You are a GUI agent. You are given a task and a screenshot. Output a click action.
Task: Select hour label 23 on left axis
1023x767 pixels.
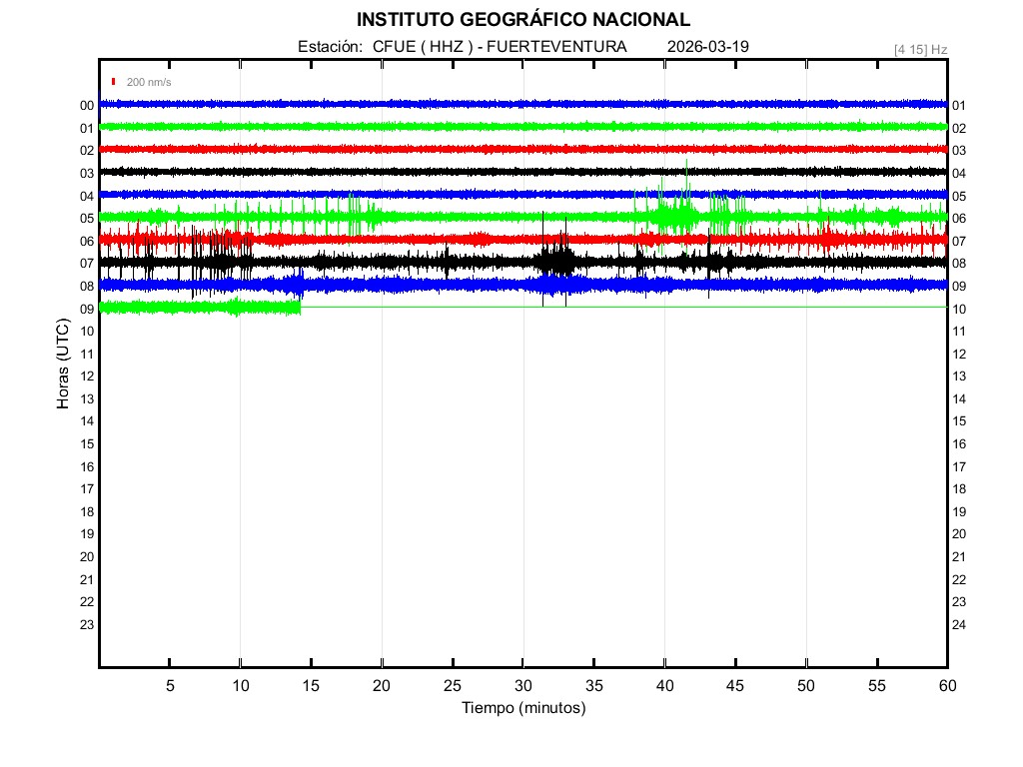[x=87, y=624]
